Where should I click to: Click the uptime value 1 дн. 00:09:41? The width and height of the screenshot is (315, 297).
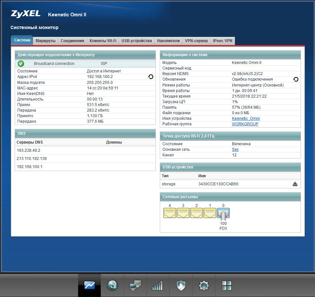pos(244,91)
